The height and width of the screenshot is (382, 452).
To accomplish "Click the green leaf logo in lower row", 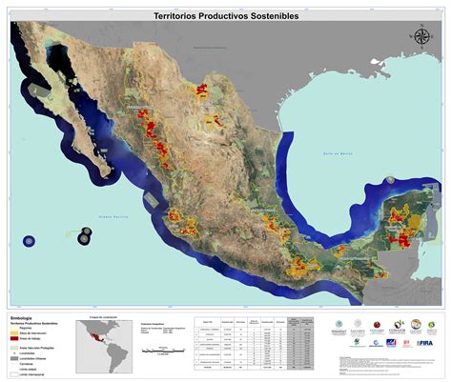I will click(x=358, y=343).
